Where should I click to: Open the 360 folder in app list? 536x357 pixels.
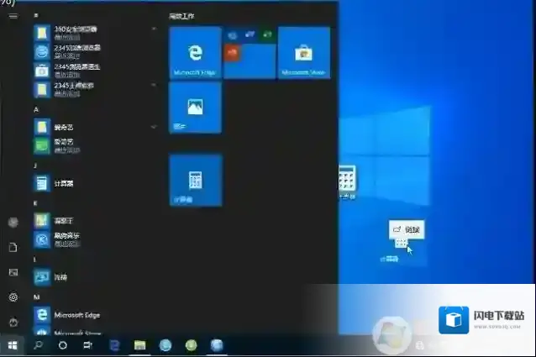point(96,33)
